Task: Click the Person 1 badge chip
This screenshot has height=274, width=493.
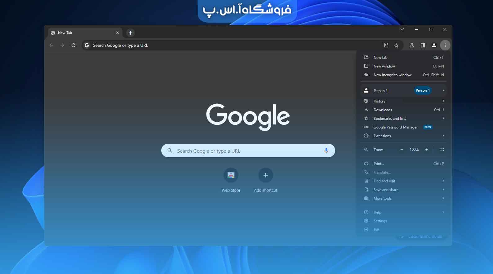Action: click(x=423, y=90)
